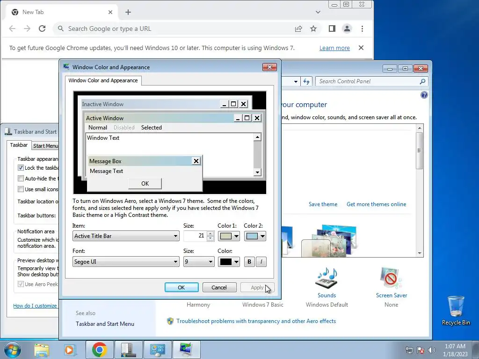Decrease item size with down spinner arrow

pyautogui.click(x=210, y=238)
